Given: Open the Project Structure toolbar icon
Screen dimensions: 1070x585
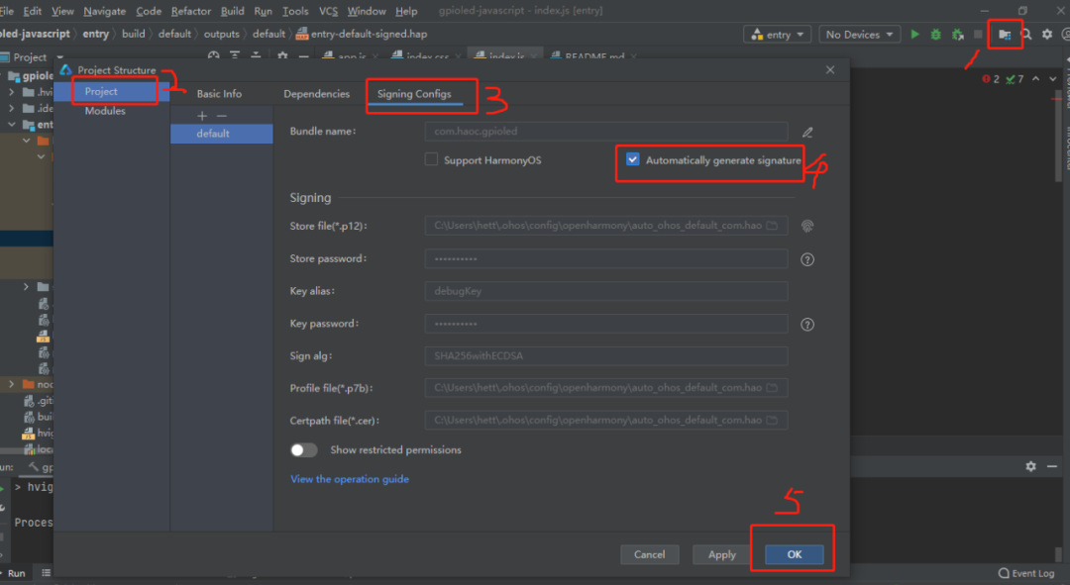Looking at the screenshot, I should click(x=1005, y=34).
